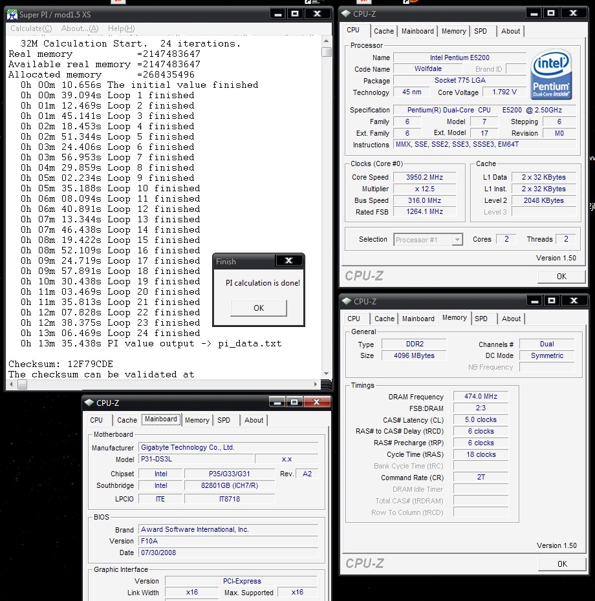This screenshot has height=601, width=595.
Task: Click the Intel Pentium E5200 name field
Action: click(460, 58)
